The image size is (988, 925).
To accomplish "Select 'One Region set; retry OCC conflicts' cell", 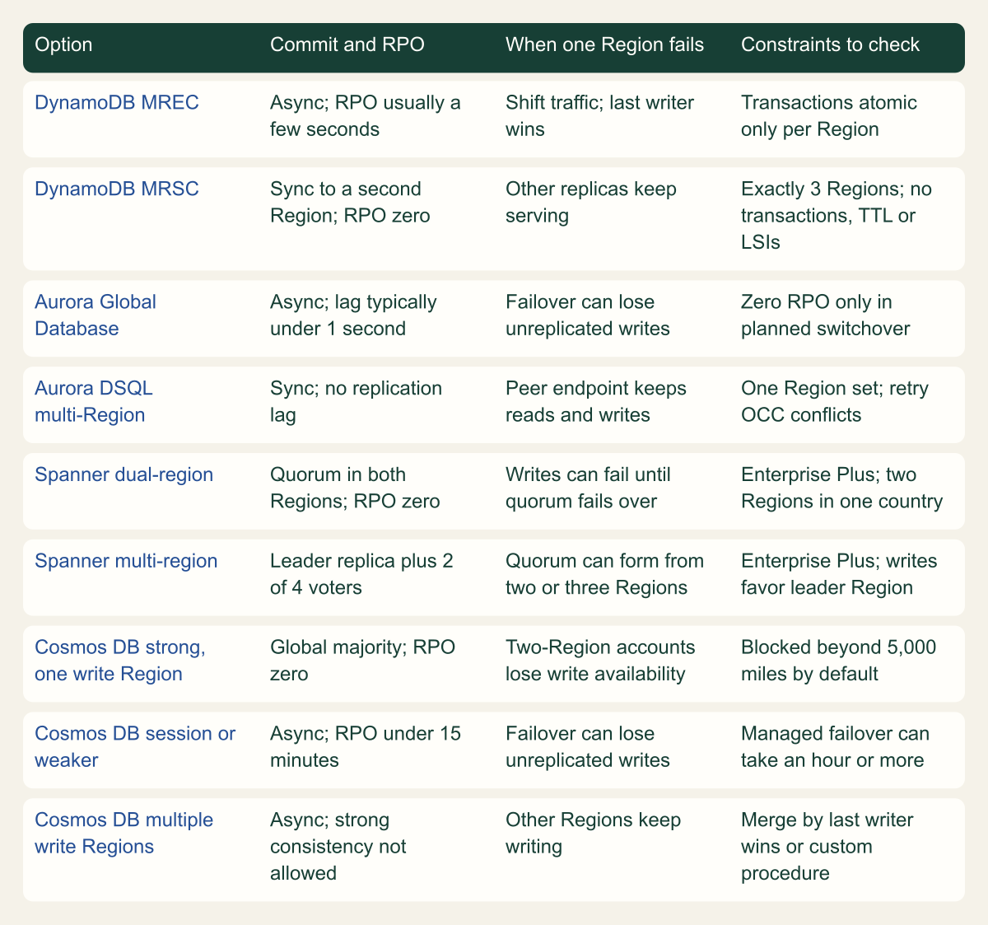I will [x=835, y=401].
